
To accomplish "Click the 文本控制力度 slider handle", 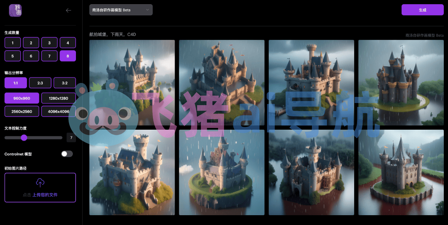I will click(x=24, y=138).
